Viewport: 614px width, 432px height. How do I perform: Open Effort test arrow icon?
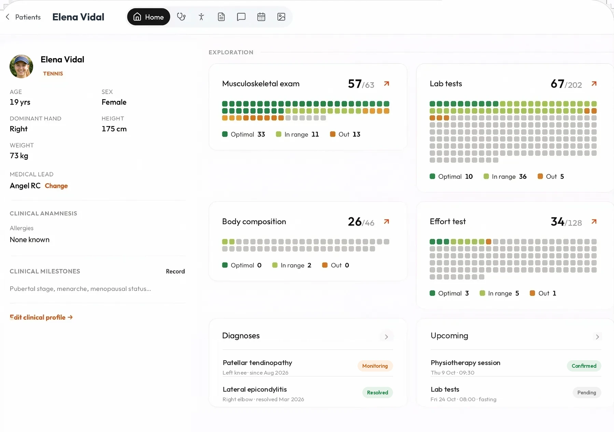point(594,221)
